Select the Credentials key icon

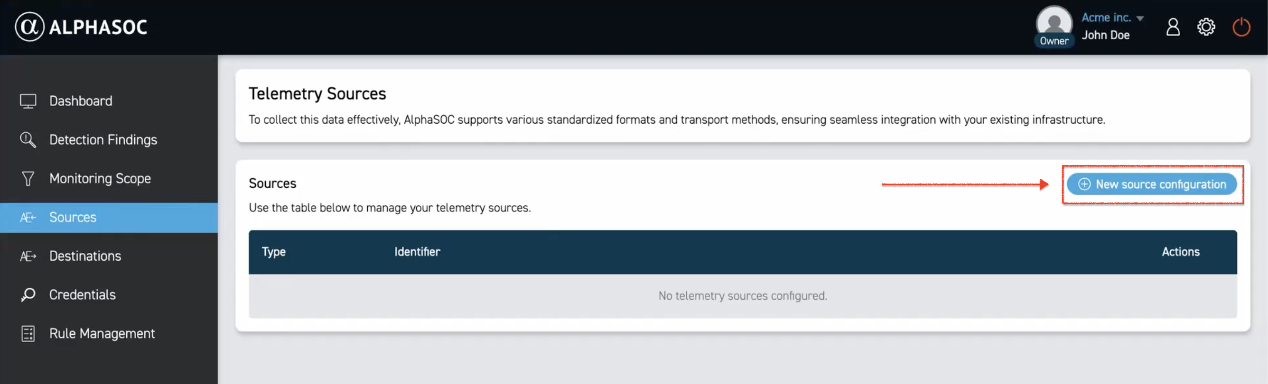pyautogui.click(x=28, y=294)
